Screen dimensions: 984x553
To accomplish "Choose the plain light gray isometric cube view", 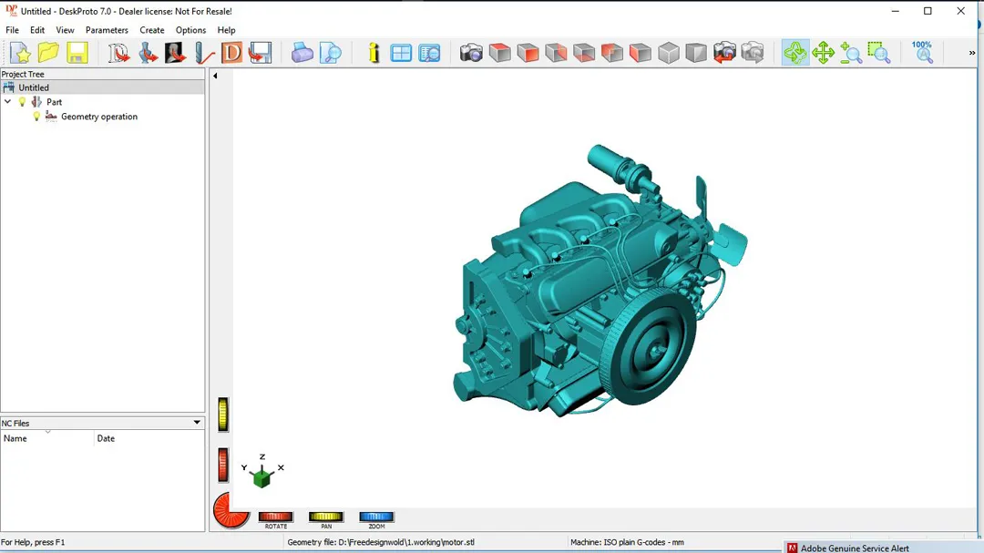I will 669,53.
